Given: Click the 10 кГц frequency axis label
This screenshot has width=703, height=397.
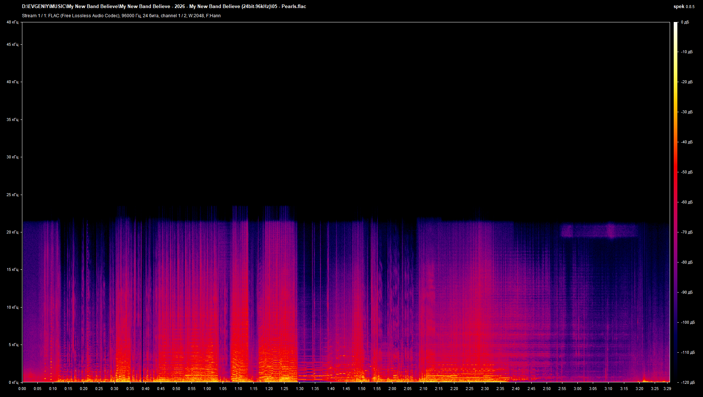Looking at the screenshot, I should [12, 307].
